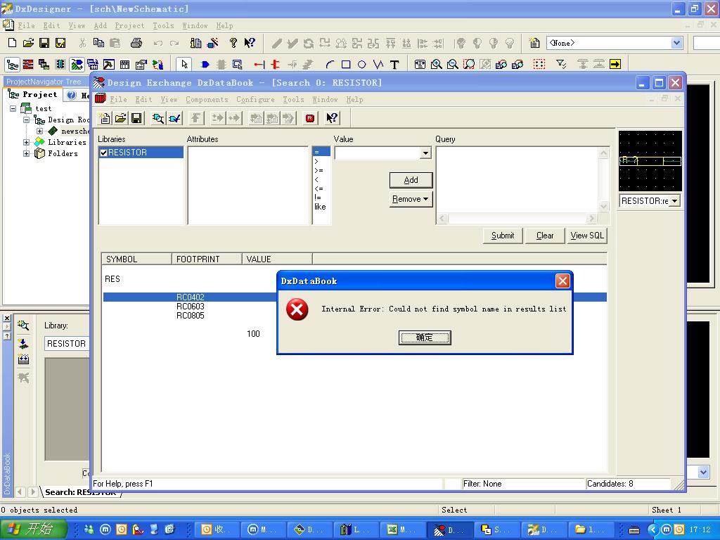720x540 pixels.
Task: Click the red R icon in DxDataBook toolbar
Action: click(310, 118)
